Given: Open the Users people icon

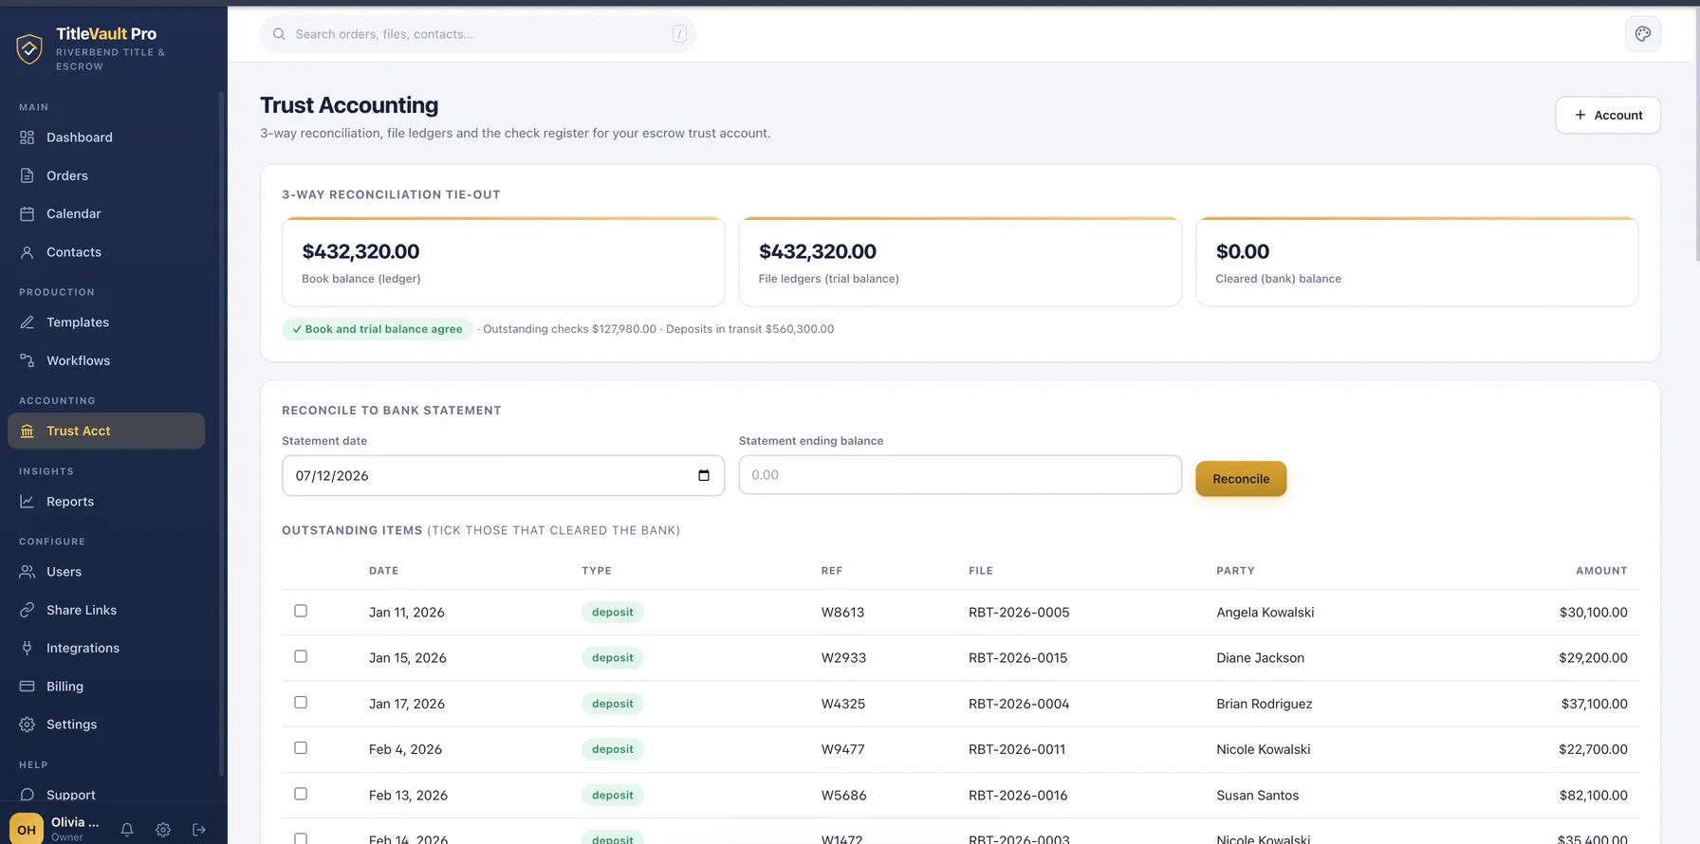Looking at the screenshot, I should pyautogui.click(x=27, y=572).
